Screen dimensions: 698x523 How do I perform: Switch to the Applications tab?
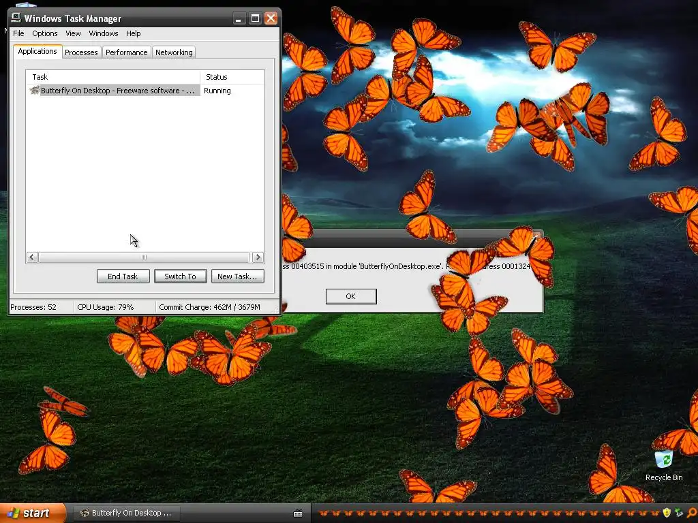(37, 51)
